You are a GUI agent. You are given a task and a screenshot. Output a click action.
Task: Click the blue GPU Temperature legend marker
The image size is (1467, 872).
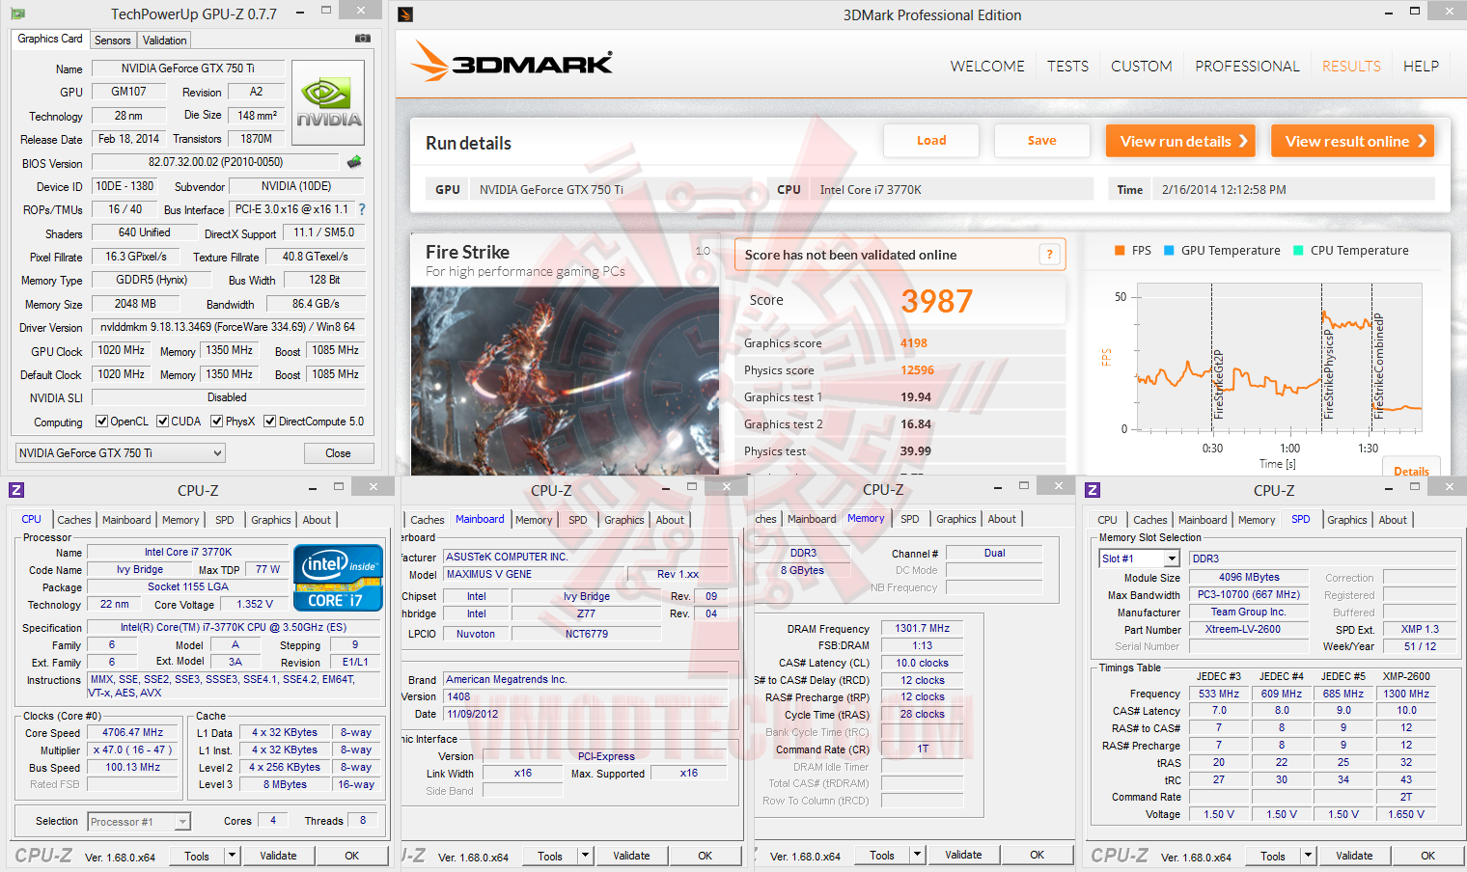1170,251
